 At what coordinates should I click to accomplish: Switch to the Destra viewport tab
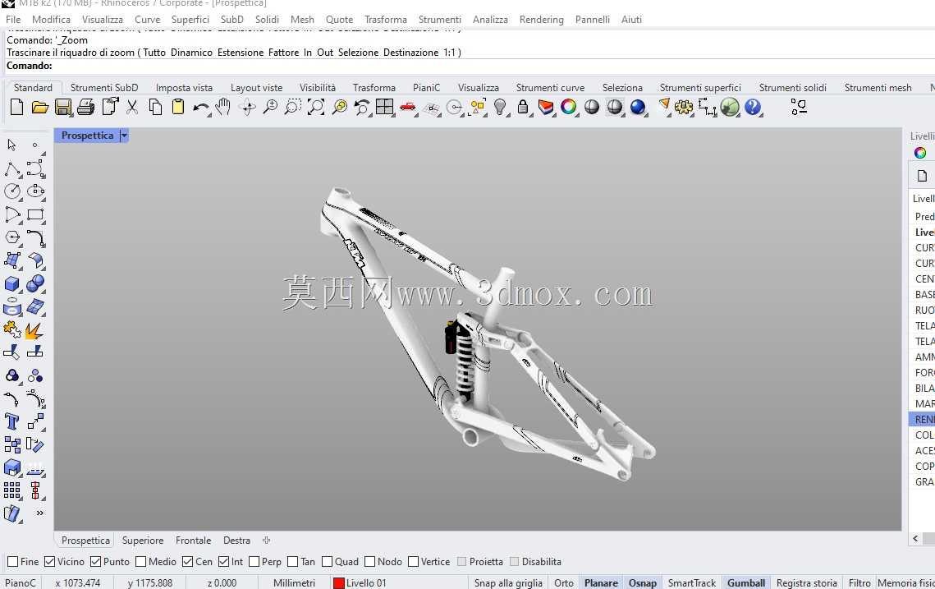click(236, 540)
